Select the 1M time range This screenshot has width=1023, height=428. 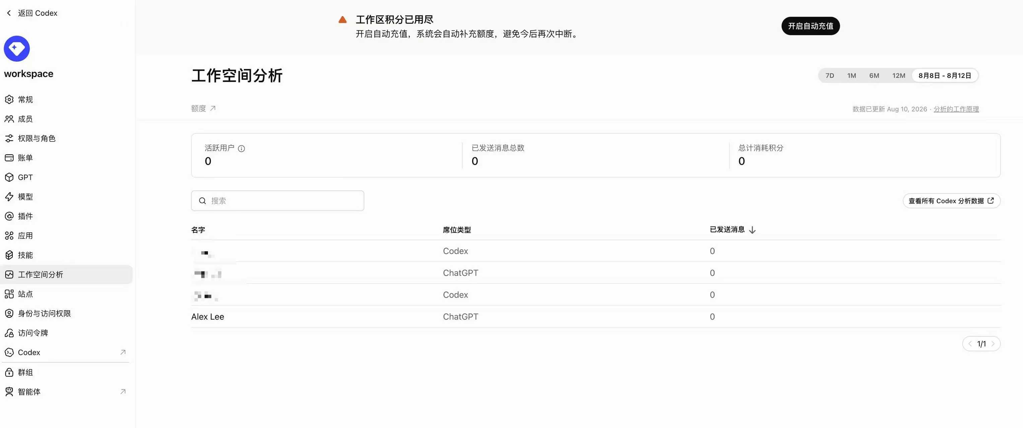pos(851,76)
